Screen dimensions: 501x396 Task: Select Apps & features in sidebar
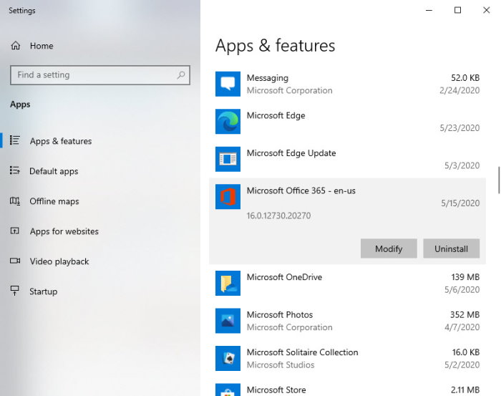61,141
